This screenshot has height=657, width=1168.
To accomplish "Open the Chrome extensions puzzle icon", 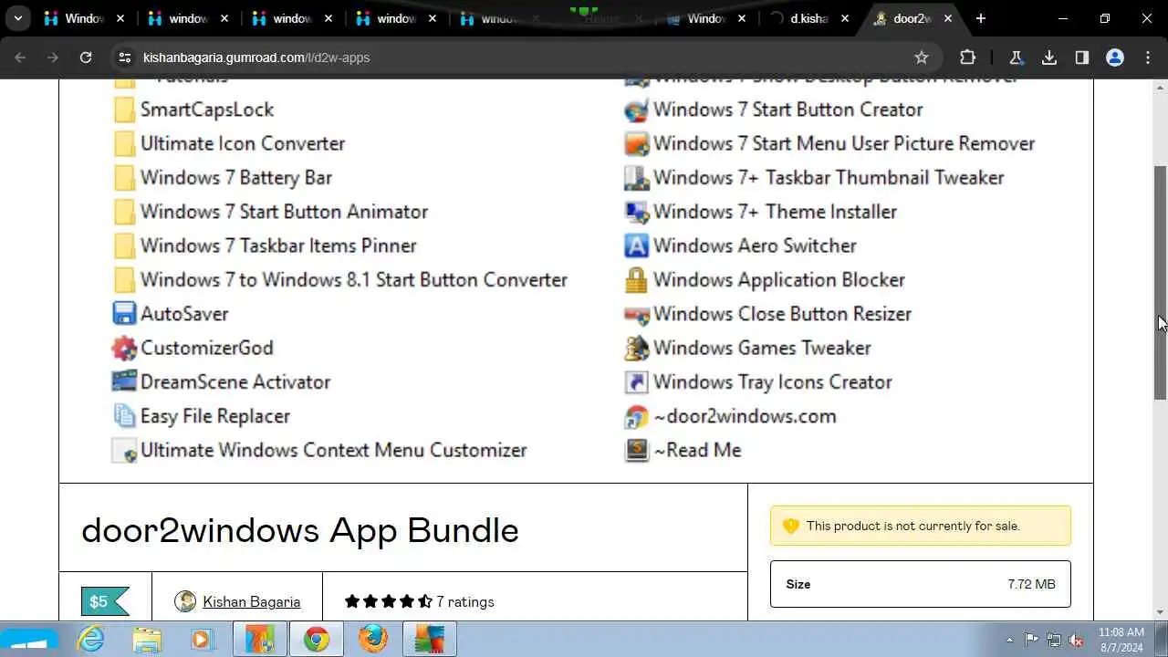I will pos(967,57).
